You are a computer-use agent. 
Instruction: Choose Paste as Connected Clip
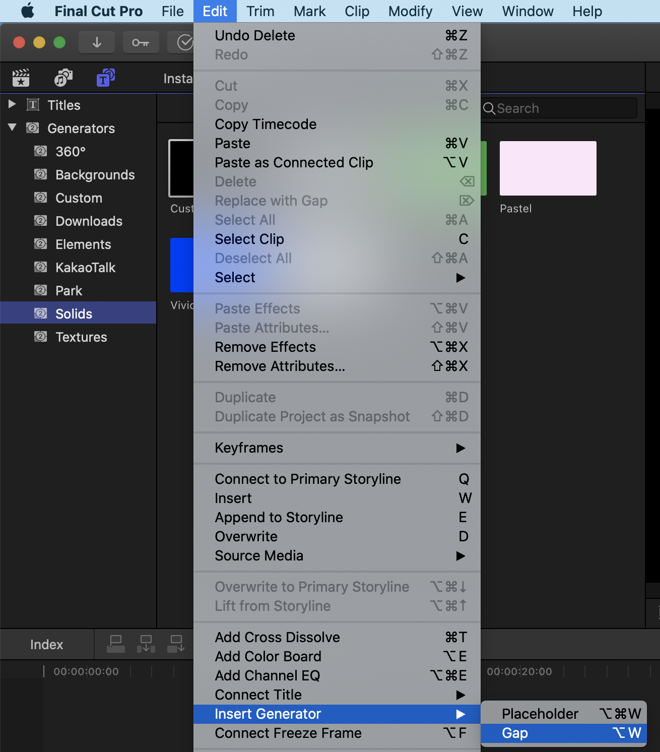tap(337, 162)
